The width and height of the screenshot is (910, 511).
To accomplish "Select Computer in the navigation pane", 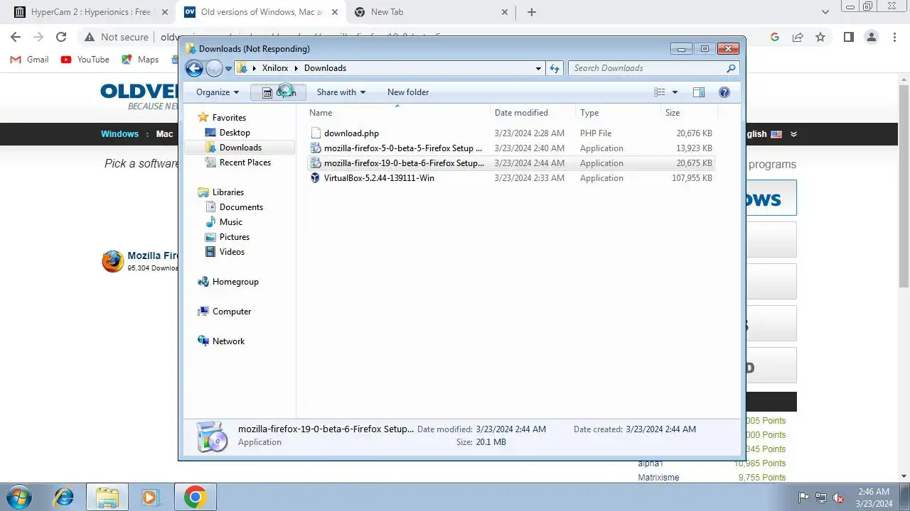I will coord(231,312).
